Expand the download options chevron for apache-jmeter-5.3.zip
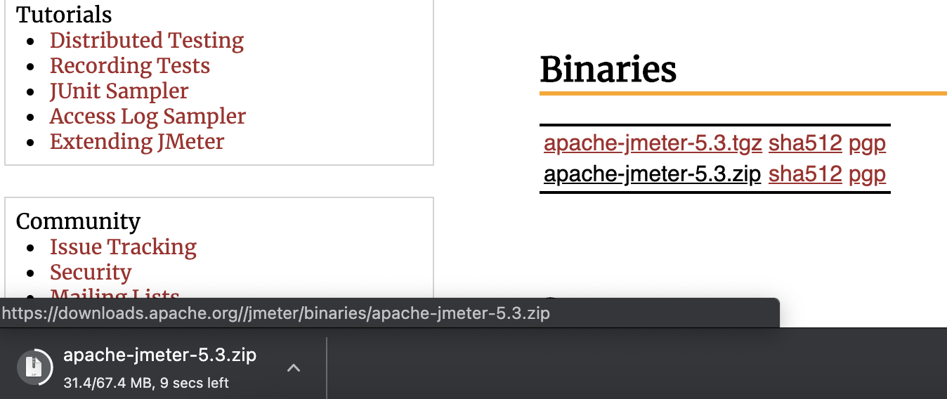This screenshot has height=399, width=947. pos(294,367)
